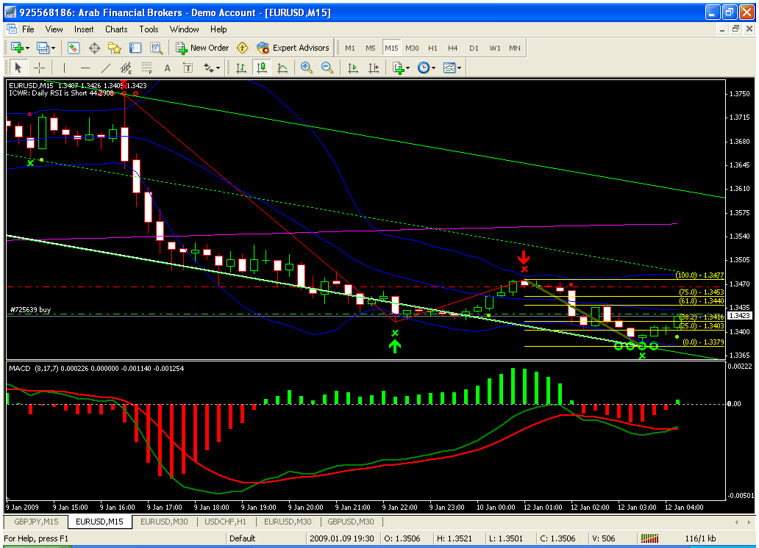This screenshot has width=759, height=548.
Task: Click the Expert Advisors button
Action: coord(293,48)
